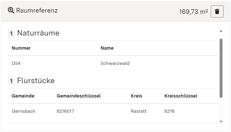
Task: Click the Raumreferenz panel title
Action: click(37, 11)
